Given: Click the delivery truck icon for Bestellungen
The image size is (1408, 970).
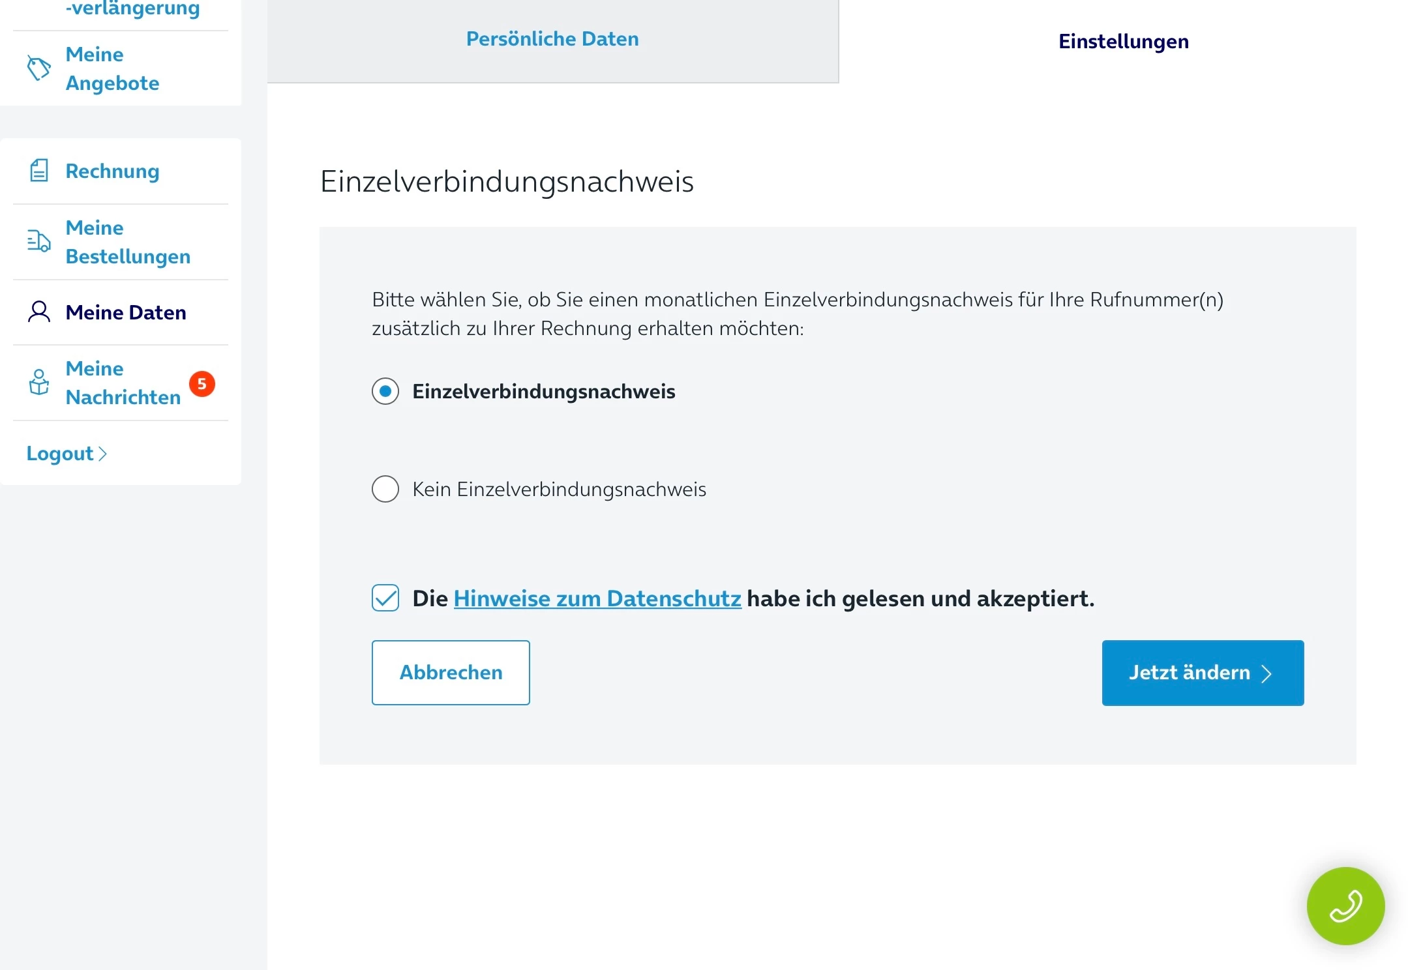Looking at the screenshot, I should 39,241.
